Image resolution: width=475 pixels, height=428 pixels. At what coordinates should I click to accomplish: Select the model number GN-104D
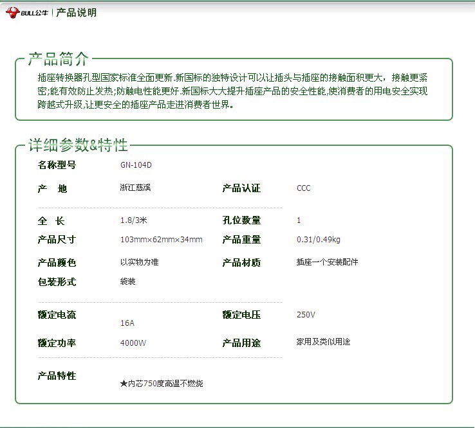tap(136, 165)
